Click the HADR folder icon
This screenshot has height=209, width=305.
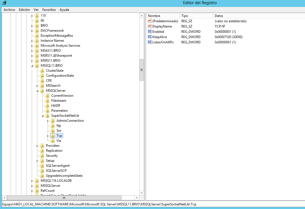47,105
